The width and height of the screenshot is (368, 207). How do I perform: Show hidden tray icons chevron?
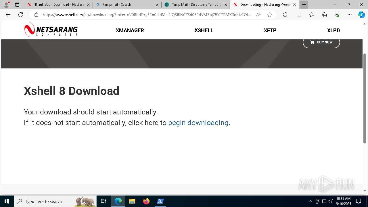click(310, 201)
